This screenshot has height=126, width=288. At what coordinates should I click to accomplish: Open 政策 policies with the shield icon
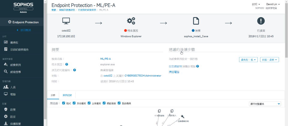(13, 110)
